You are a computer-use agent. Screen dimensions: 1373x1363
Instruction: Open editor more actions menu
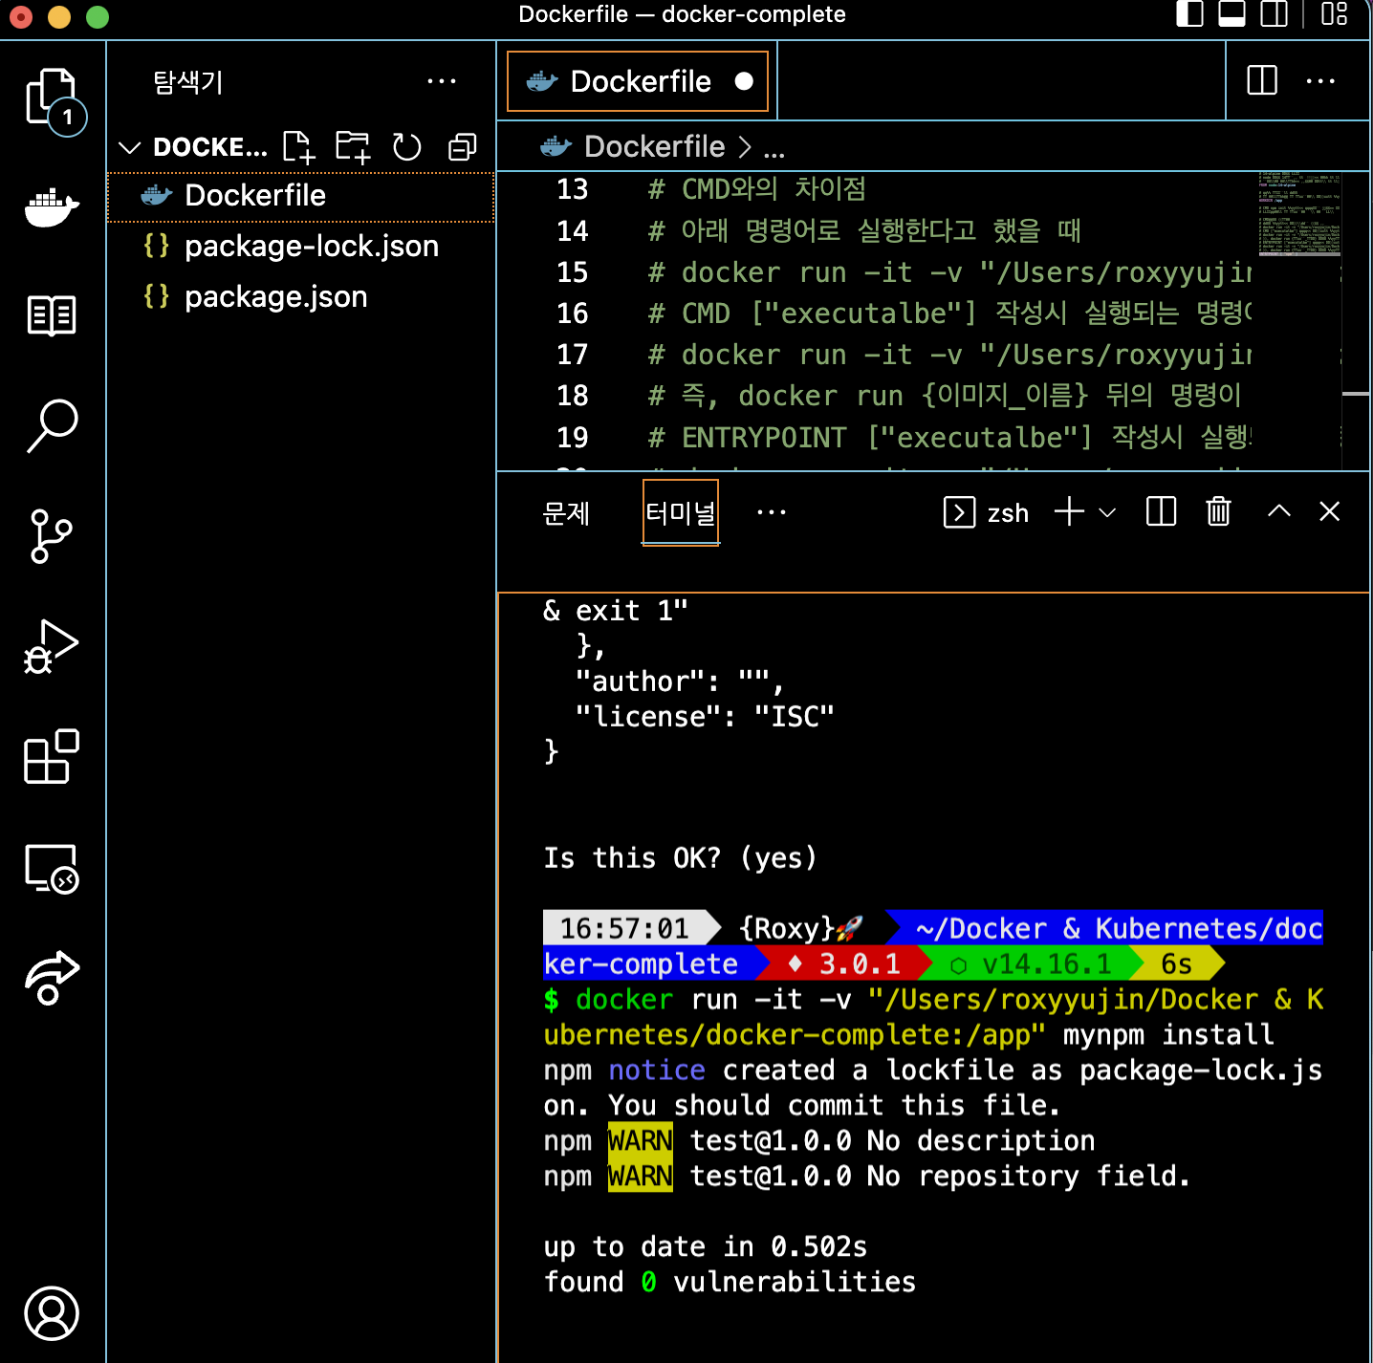tap(1320, 81)
